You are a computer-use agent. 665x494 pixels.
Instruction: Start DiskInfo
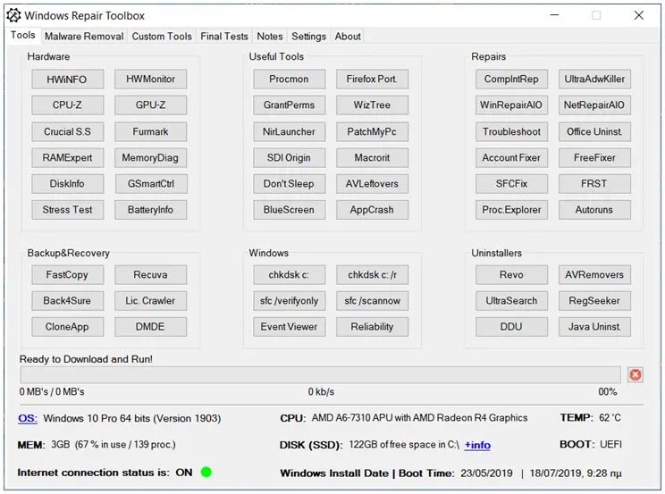[x=67, y=184]
